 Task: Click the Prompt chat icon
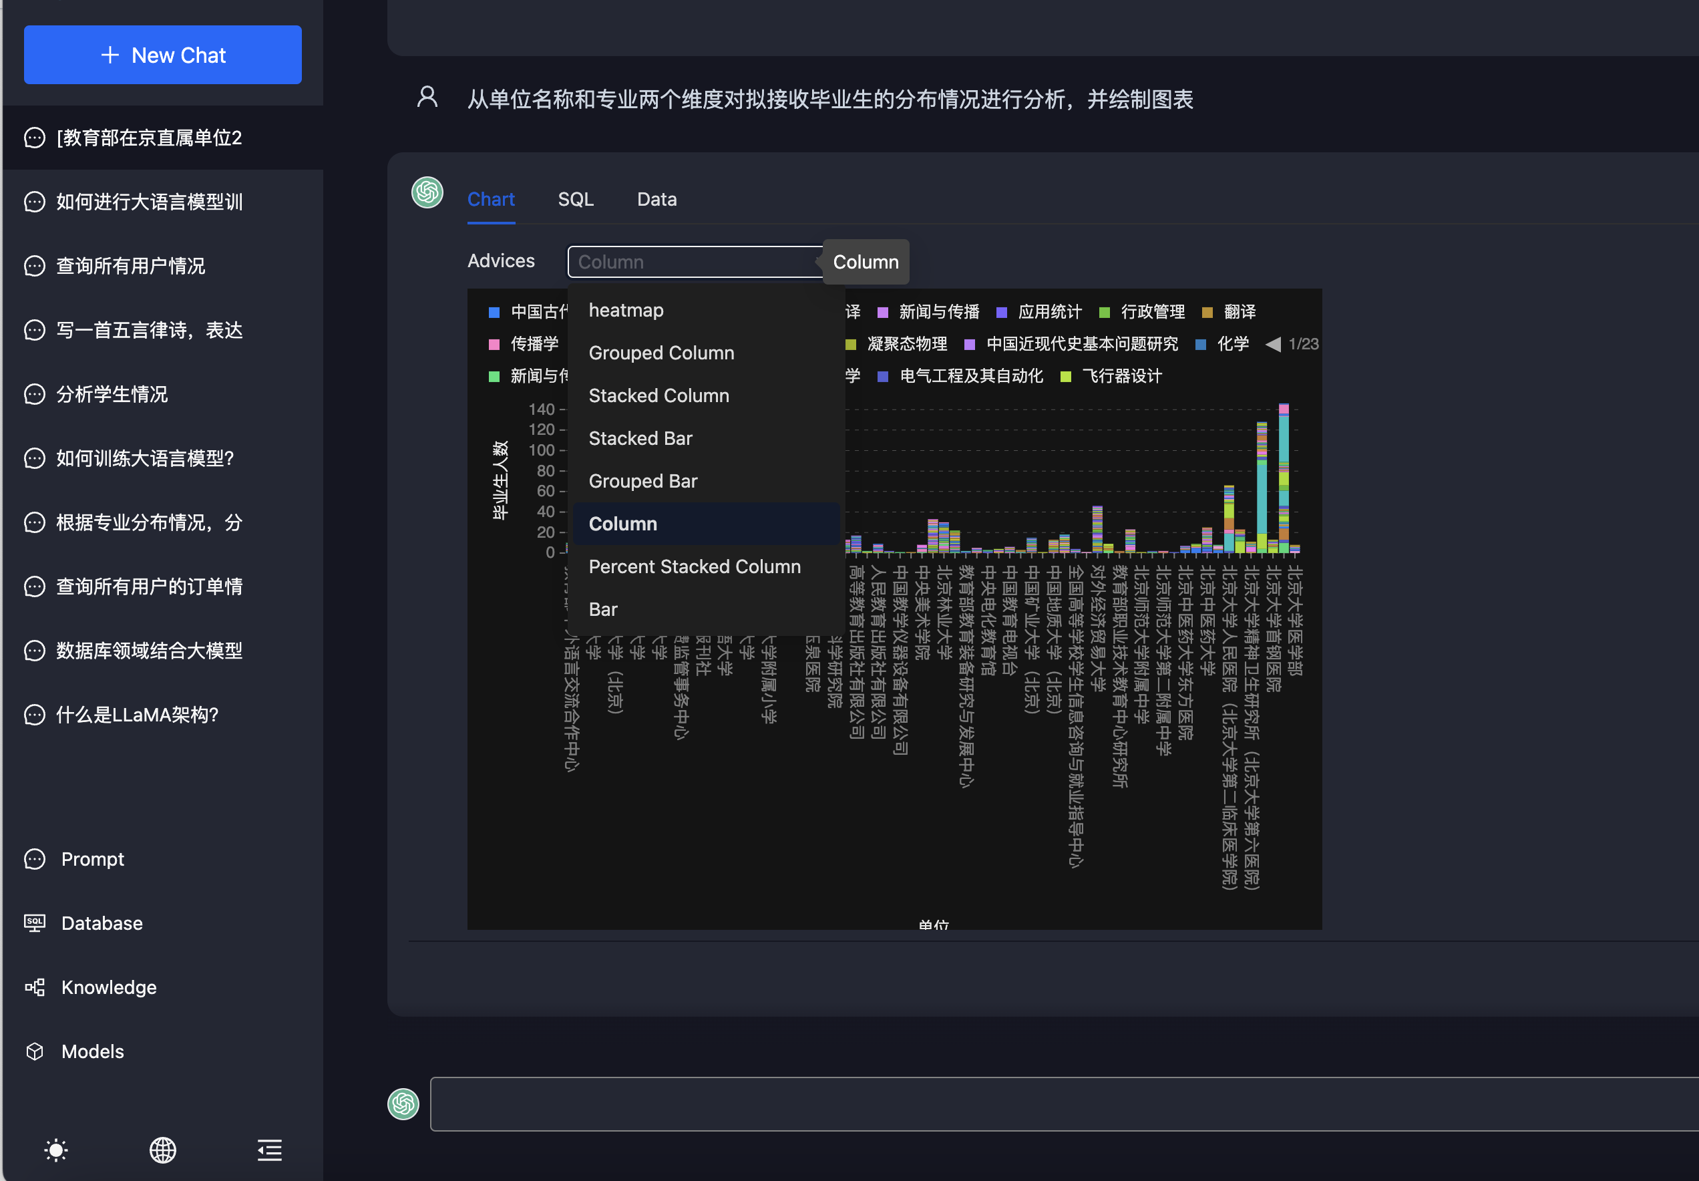35,859
